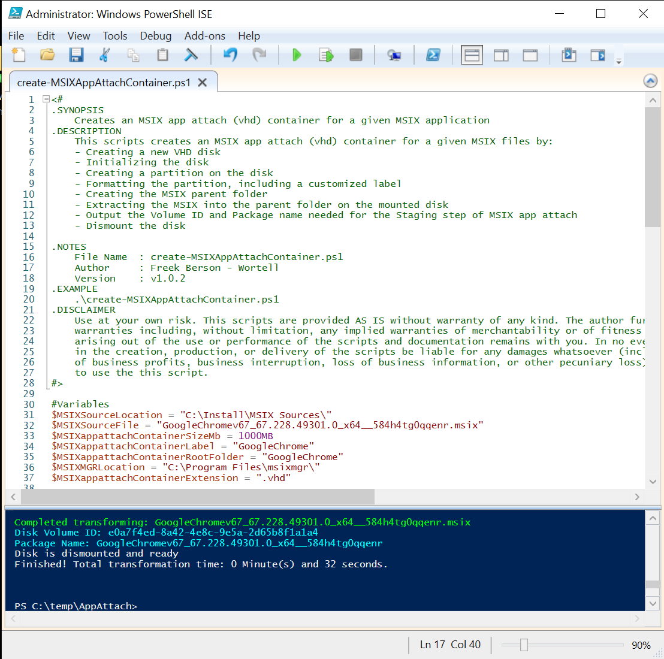The width and height of the screenshot is (664, 659).
Task: Open New Remote PowerShell Tab icon
Action: click(x=394, y=55)
